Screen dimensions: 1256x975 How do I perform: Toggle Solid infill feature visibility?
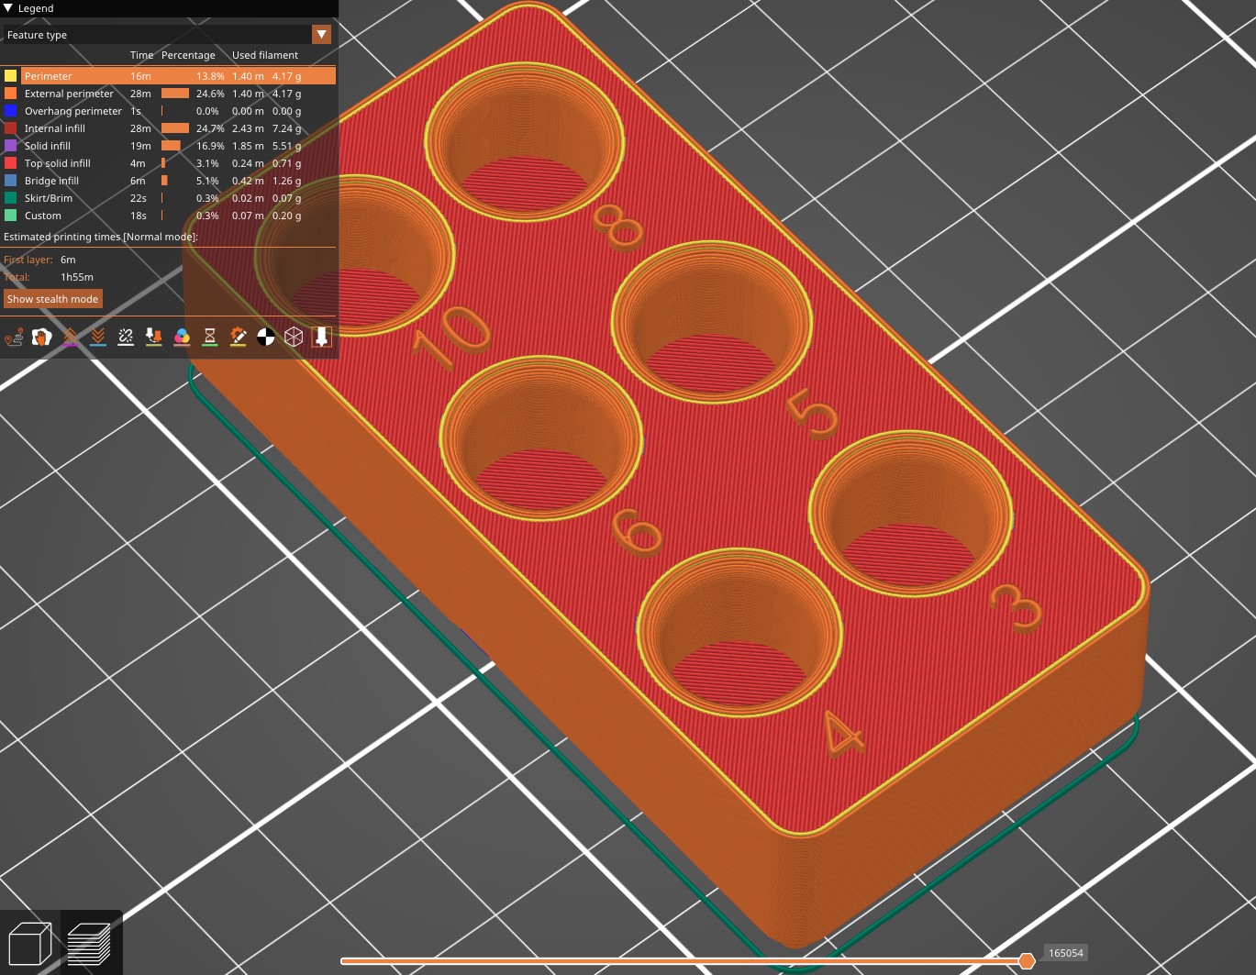(169, 146)
